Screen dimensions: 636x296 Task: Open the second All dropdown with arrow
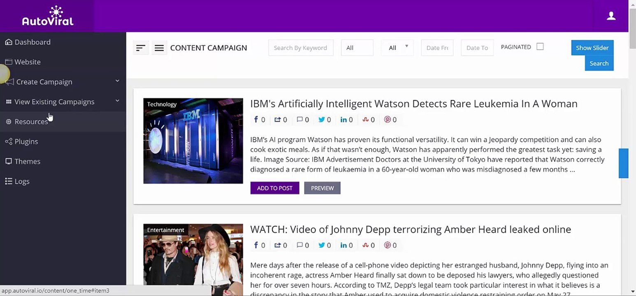(397, 48)
